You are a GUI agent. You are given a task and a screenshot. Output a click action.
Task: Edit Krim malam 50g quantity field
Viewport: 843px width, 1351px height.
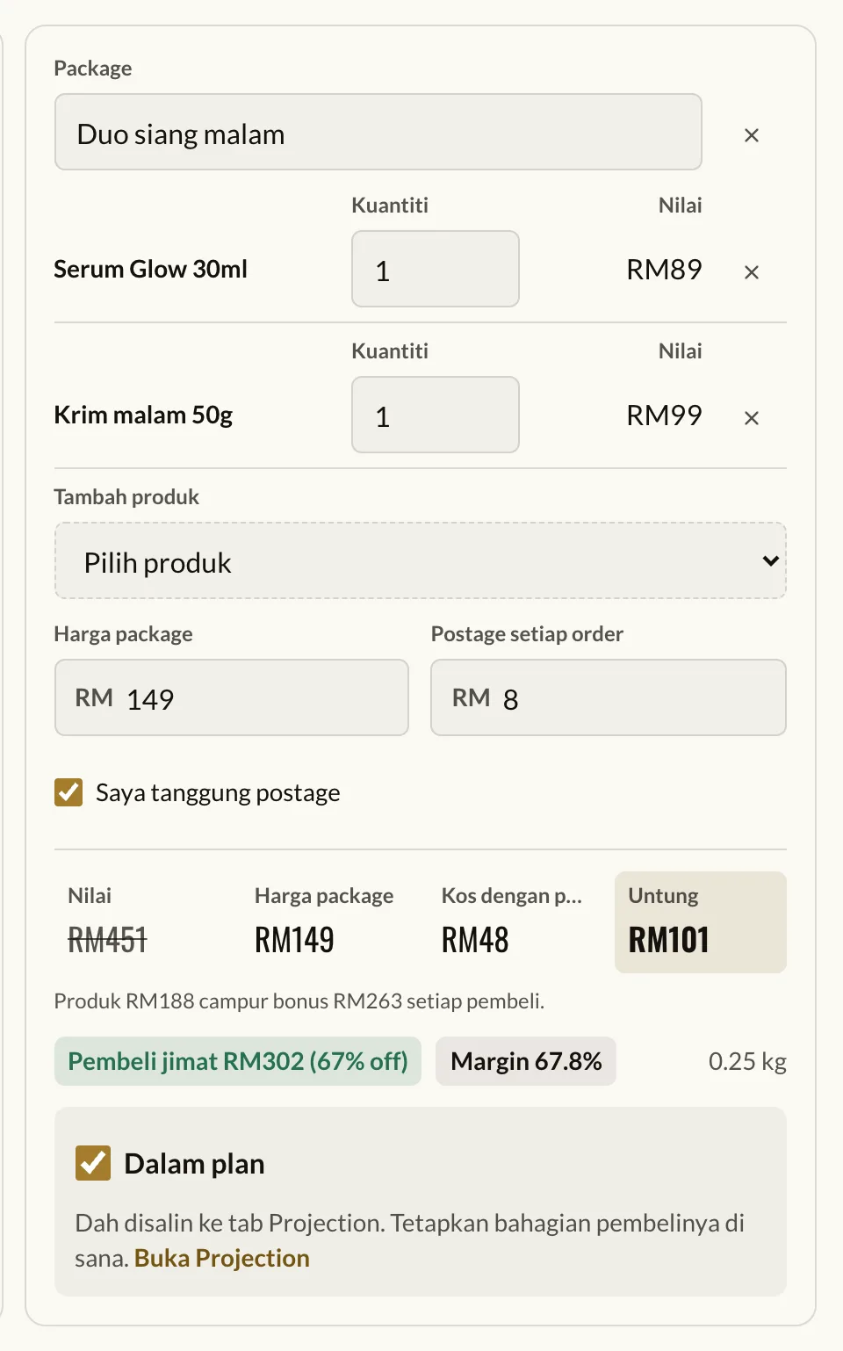pos(436,415)
